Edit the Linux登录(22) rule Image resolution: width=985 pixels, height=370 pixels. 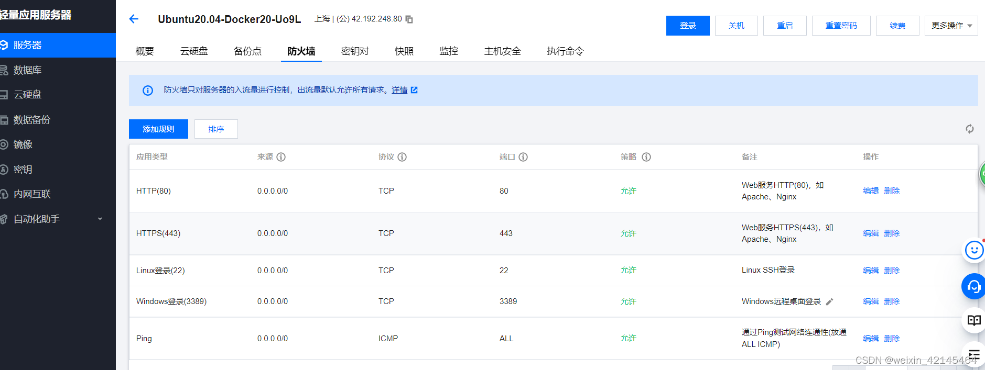871,271
